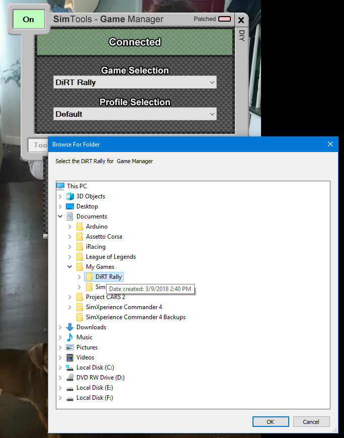Screen dimensions: 344x438
Task: Select Assetto Corsa in the tree
Action: tap(104, 237)
